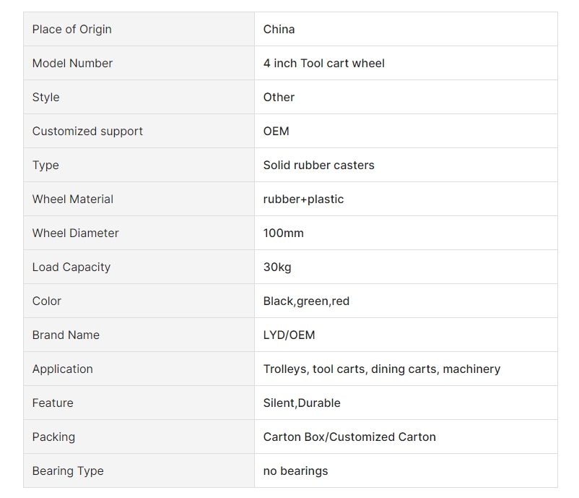579x498 pixels.
Task: Click the 'Trolleys, tool carts' application text
Action: pyautogui.click(x=315, y=369)
